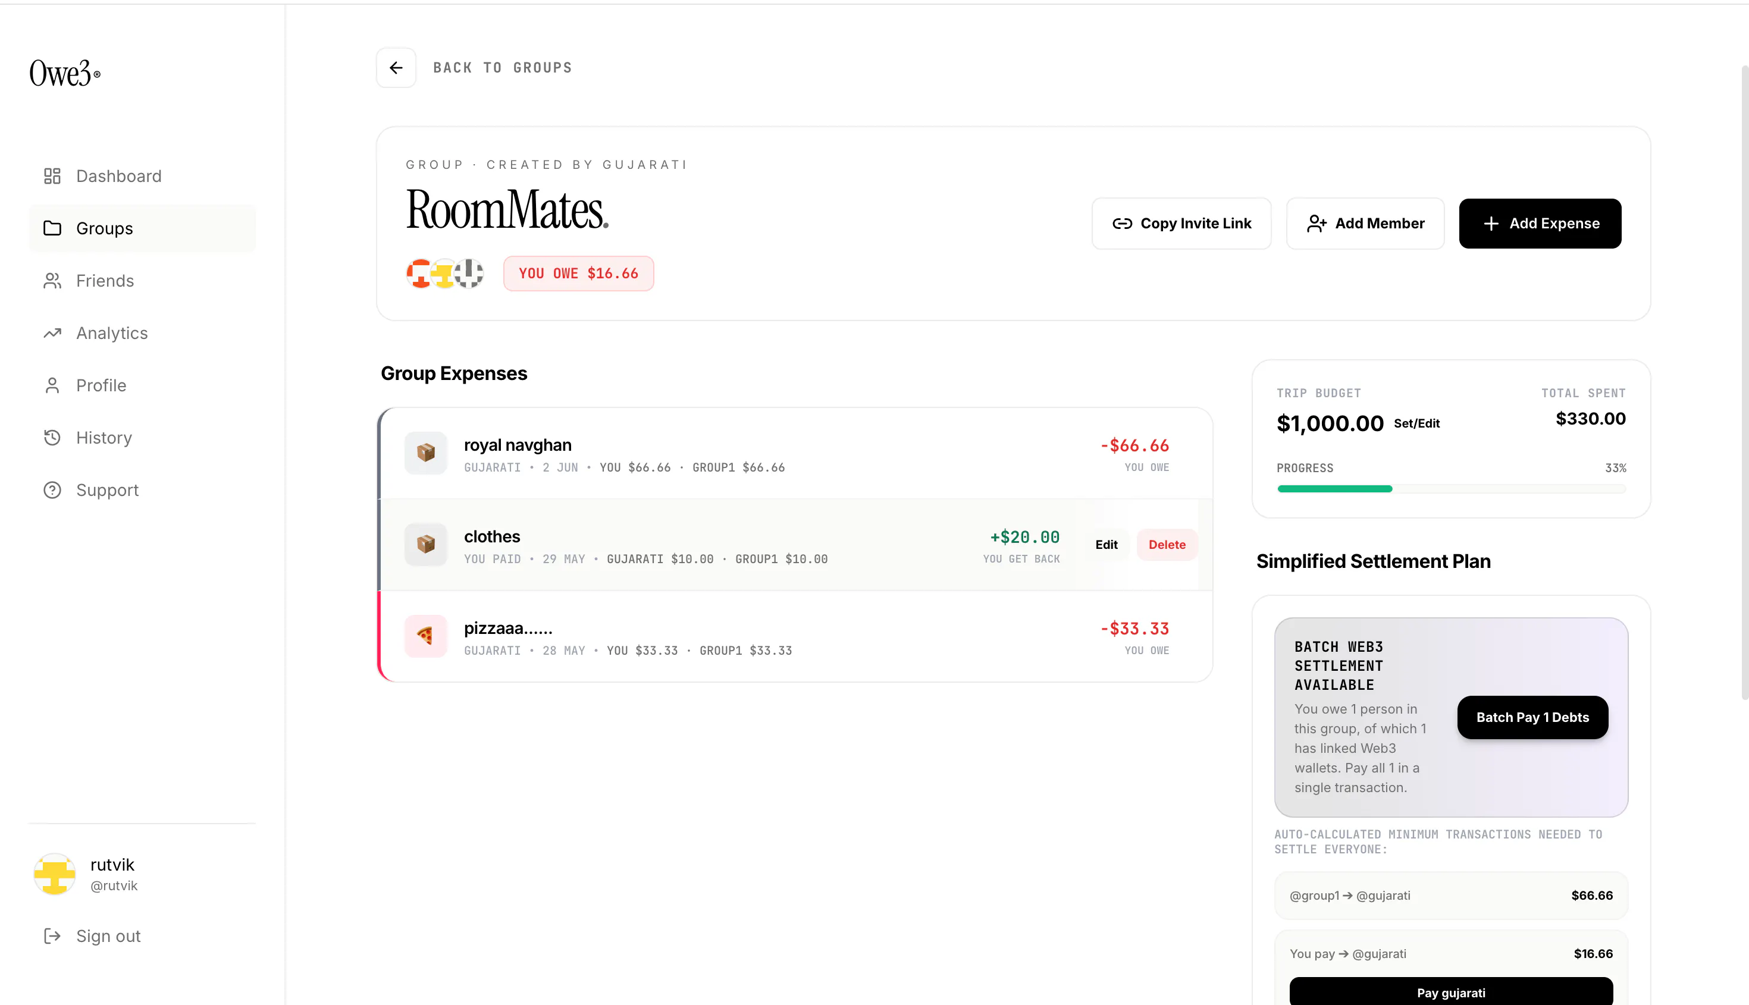
Task: Click the Support question mark icon
Action: point(52,490)
